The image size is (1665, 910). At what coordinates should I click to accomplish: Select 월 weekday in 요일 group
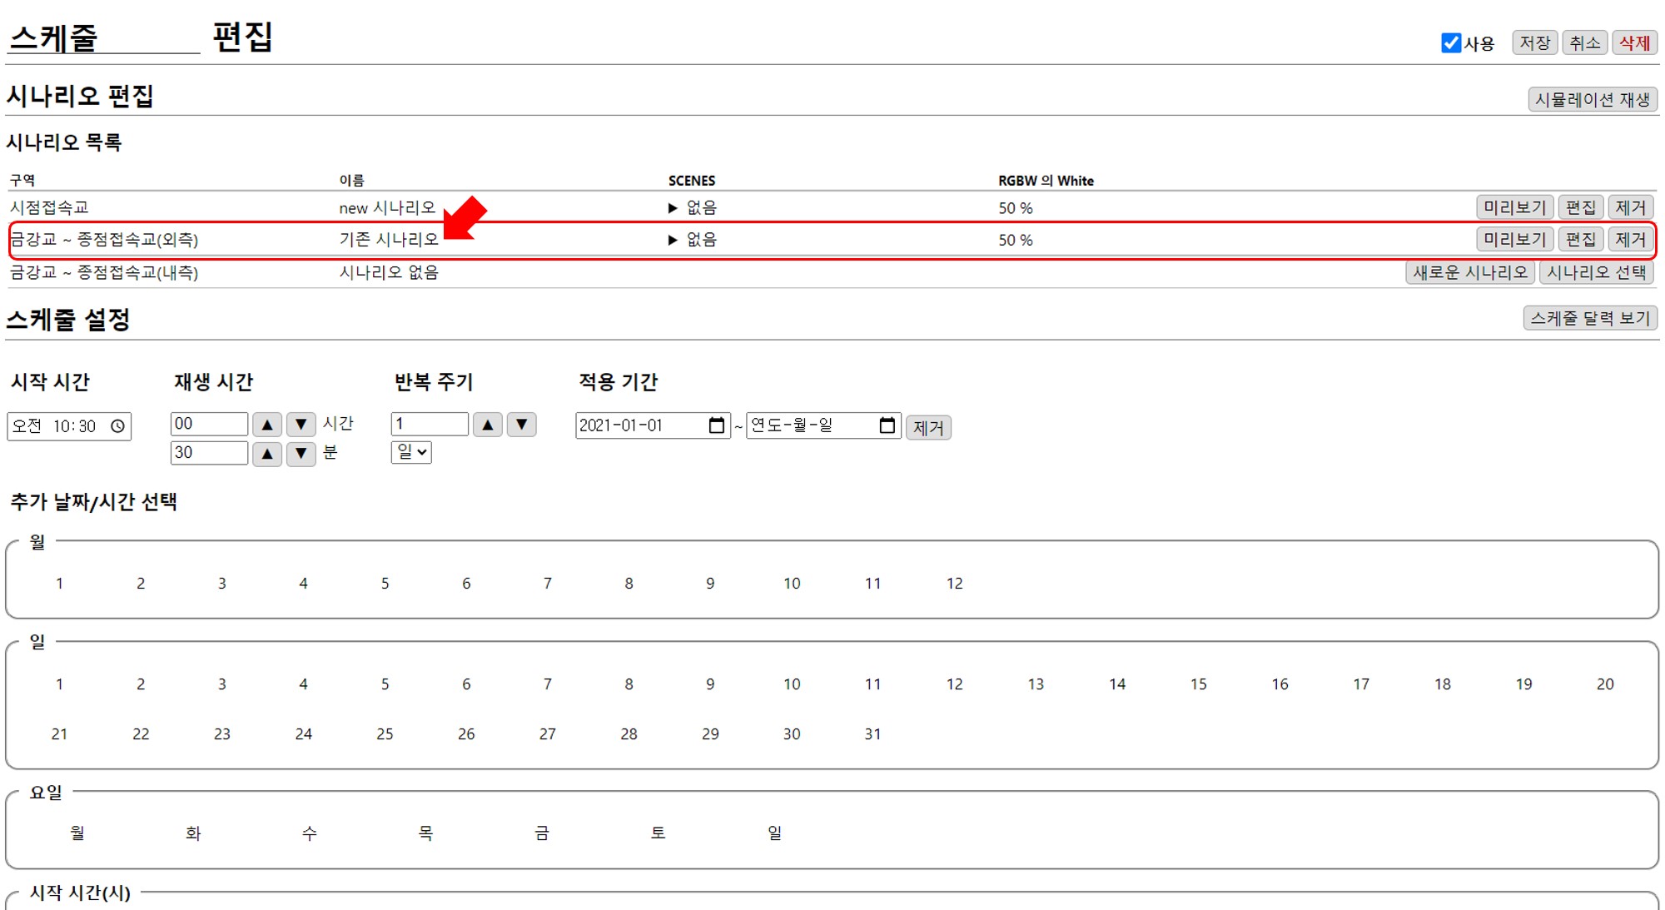tap(77, 833)
